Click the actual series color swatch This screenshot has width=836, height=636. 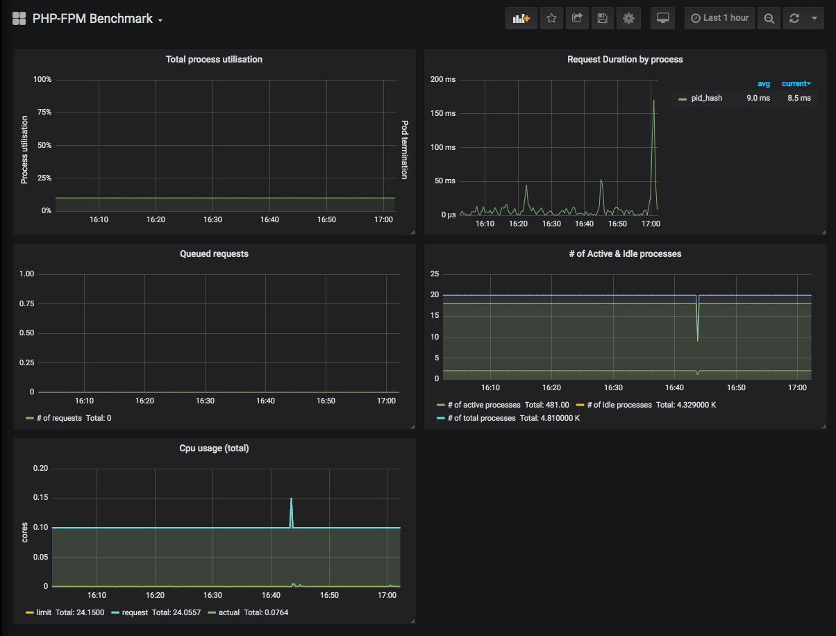pyautogui.click(x=211, y=613)
